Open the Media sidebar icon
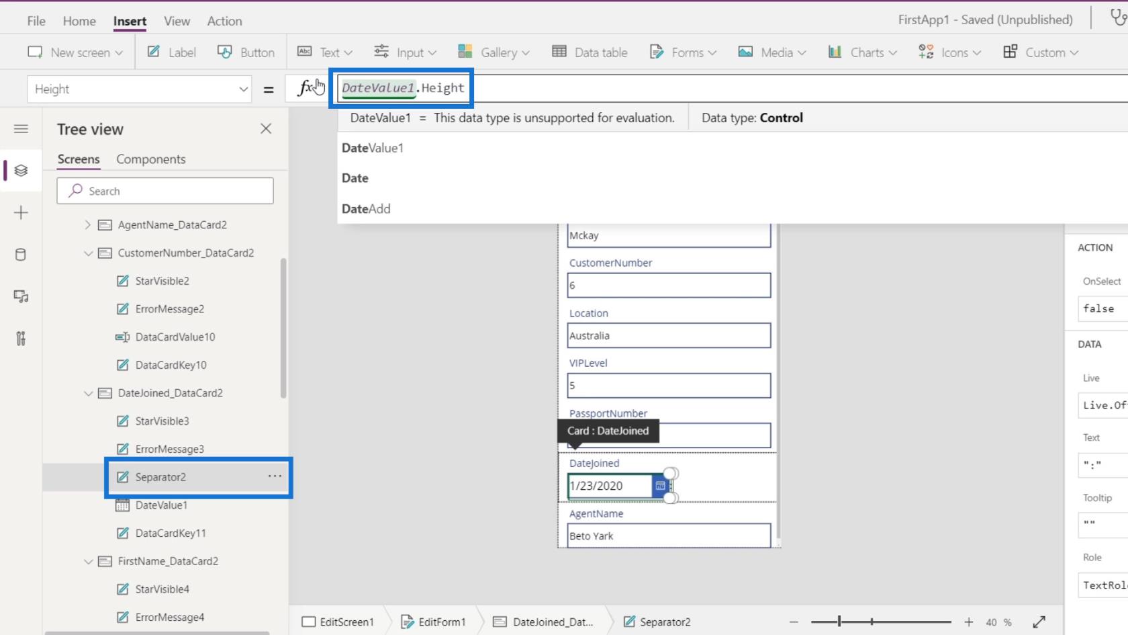Screen dimensions: 1128x635 tap(21, 296)
